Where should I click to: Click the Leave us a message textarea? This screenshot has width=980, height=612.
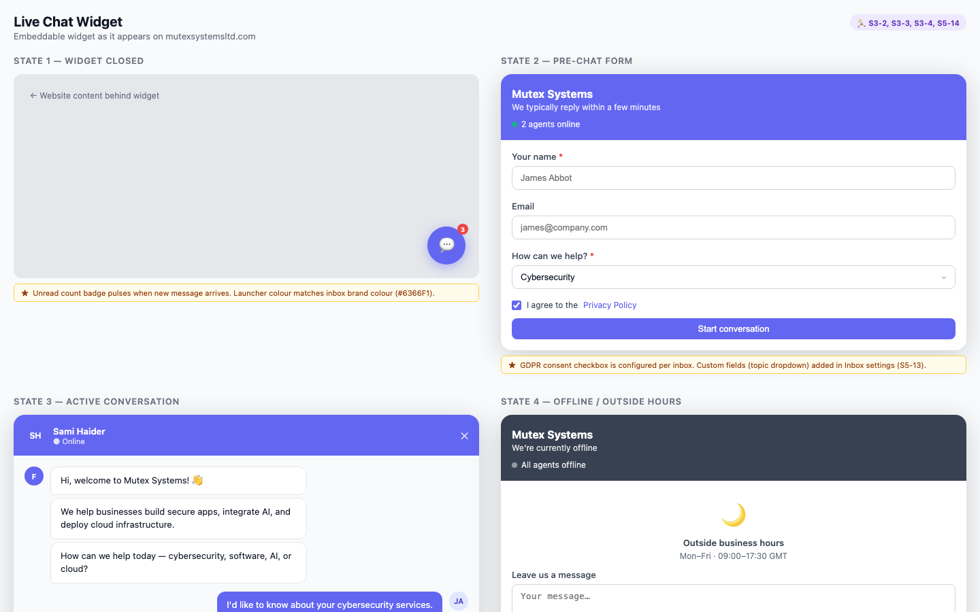(734, 598)
